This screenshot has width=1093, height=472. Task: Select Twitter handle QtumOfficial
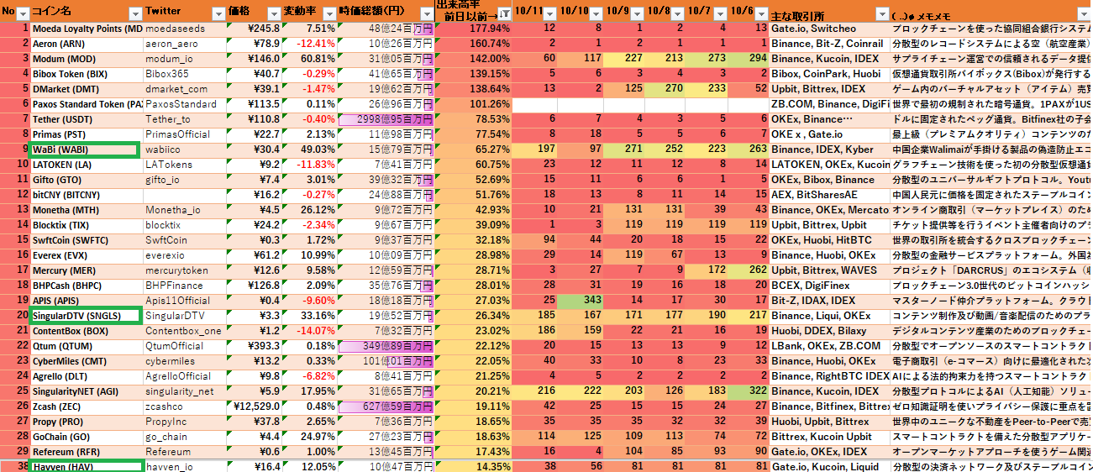[185, 346]
